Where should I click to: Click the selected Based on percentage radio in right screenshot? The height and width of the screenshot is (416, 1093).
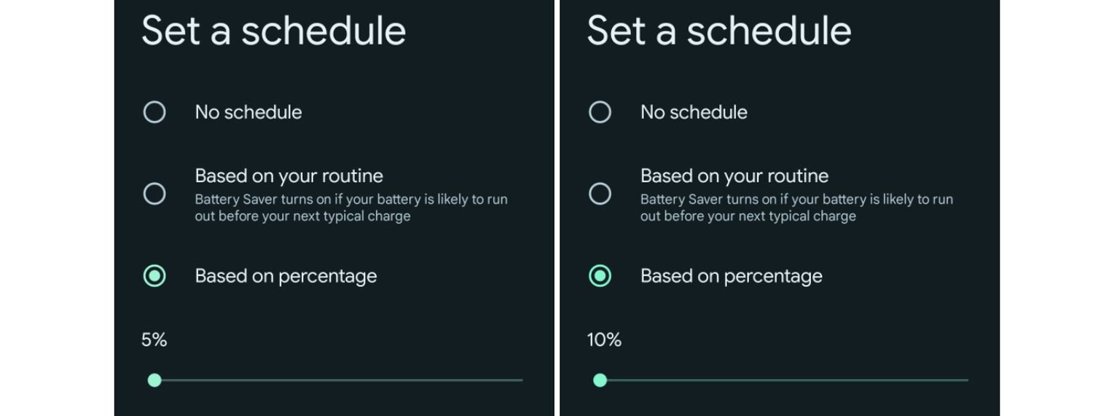pyautogui.click(x=600, y=276)
